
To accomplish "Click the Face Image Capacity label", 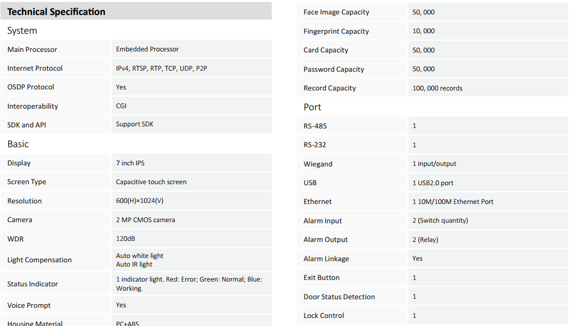I will point(336,12).
